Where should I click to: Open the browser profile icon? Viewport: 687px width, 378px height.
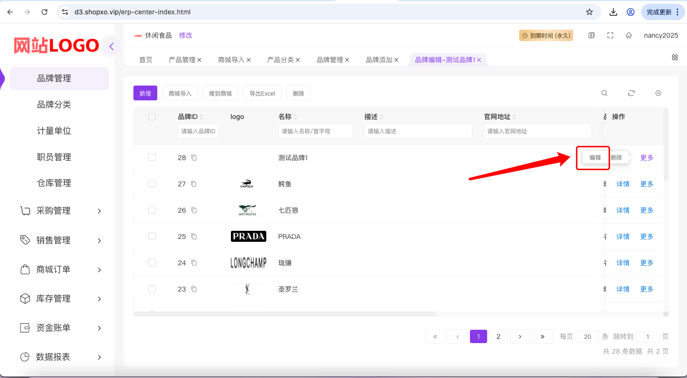[x=631, y=12]
